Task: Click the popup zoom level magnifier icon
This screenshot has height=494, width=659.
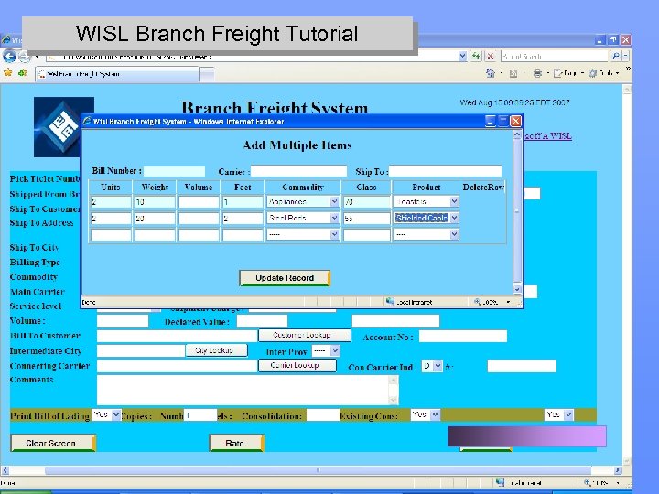Action: [478, 302]
